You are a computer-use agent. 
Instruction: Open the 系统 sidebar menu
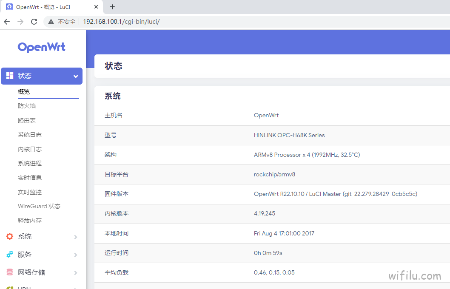pyautogui.click(x=42, y=237)
